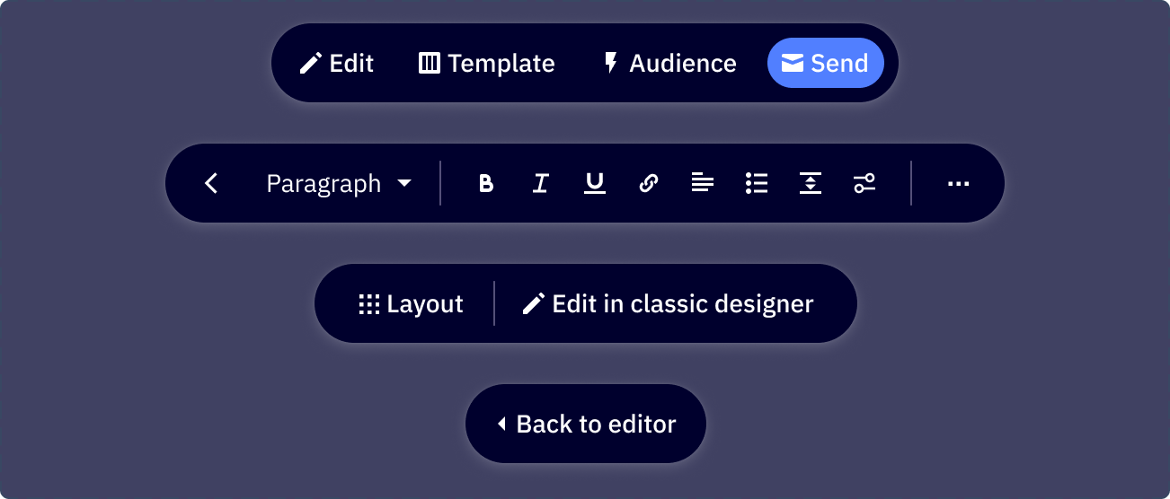Select the Audience tab
The image size is (1170, 499).
(x=669, y=63)
